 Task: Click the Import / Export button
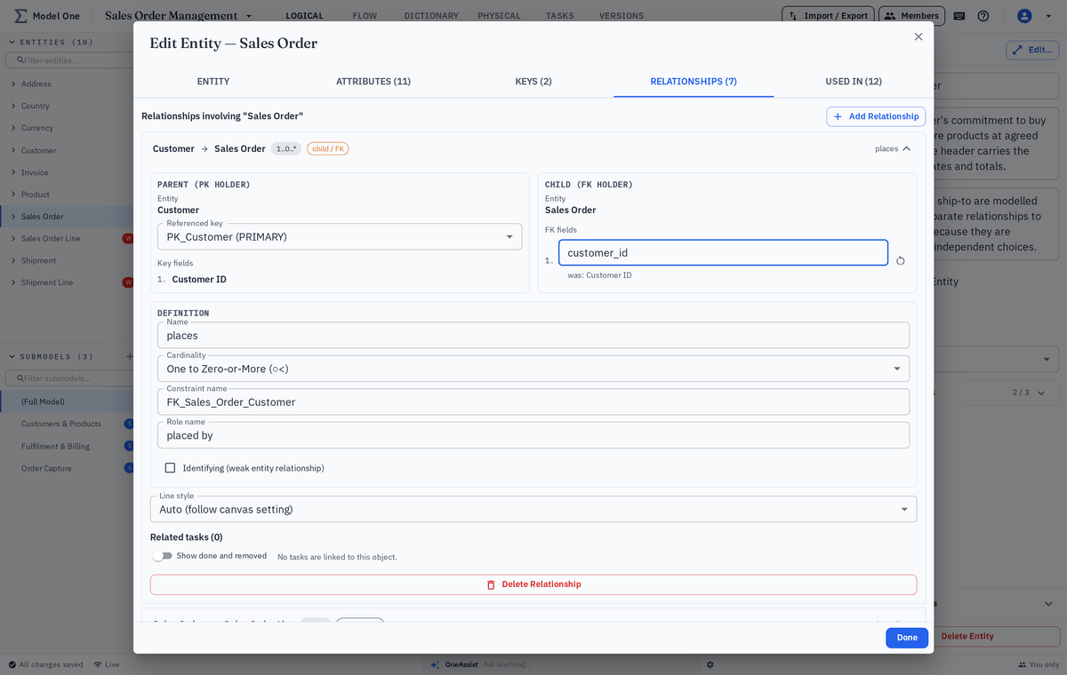pos(827,16)
